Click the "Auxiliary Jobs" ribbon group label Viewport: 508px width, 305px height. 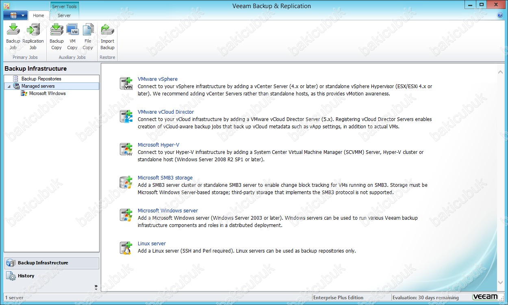tap(72, 57)
